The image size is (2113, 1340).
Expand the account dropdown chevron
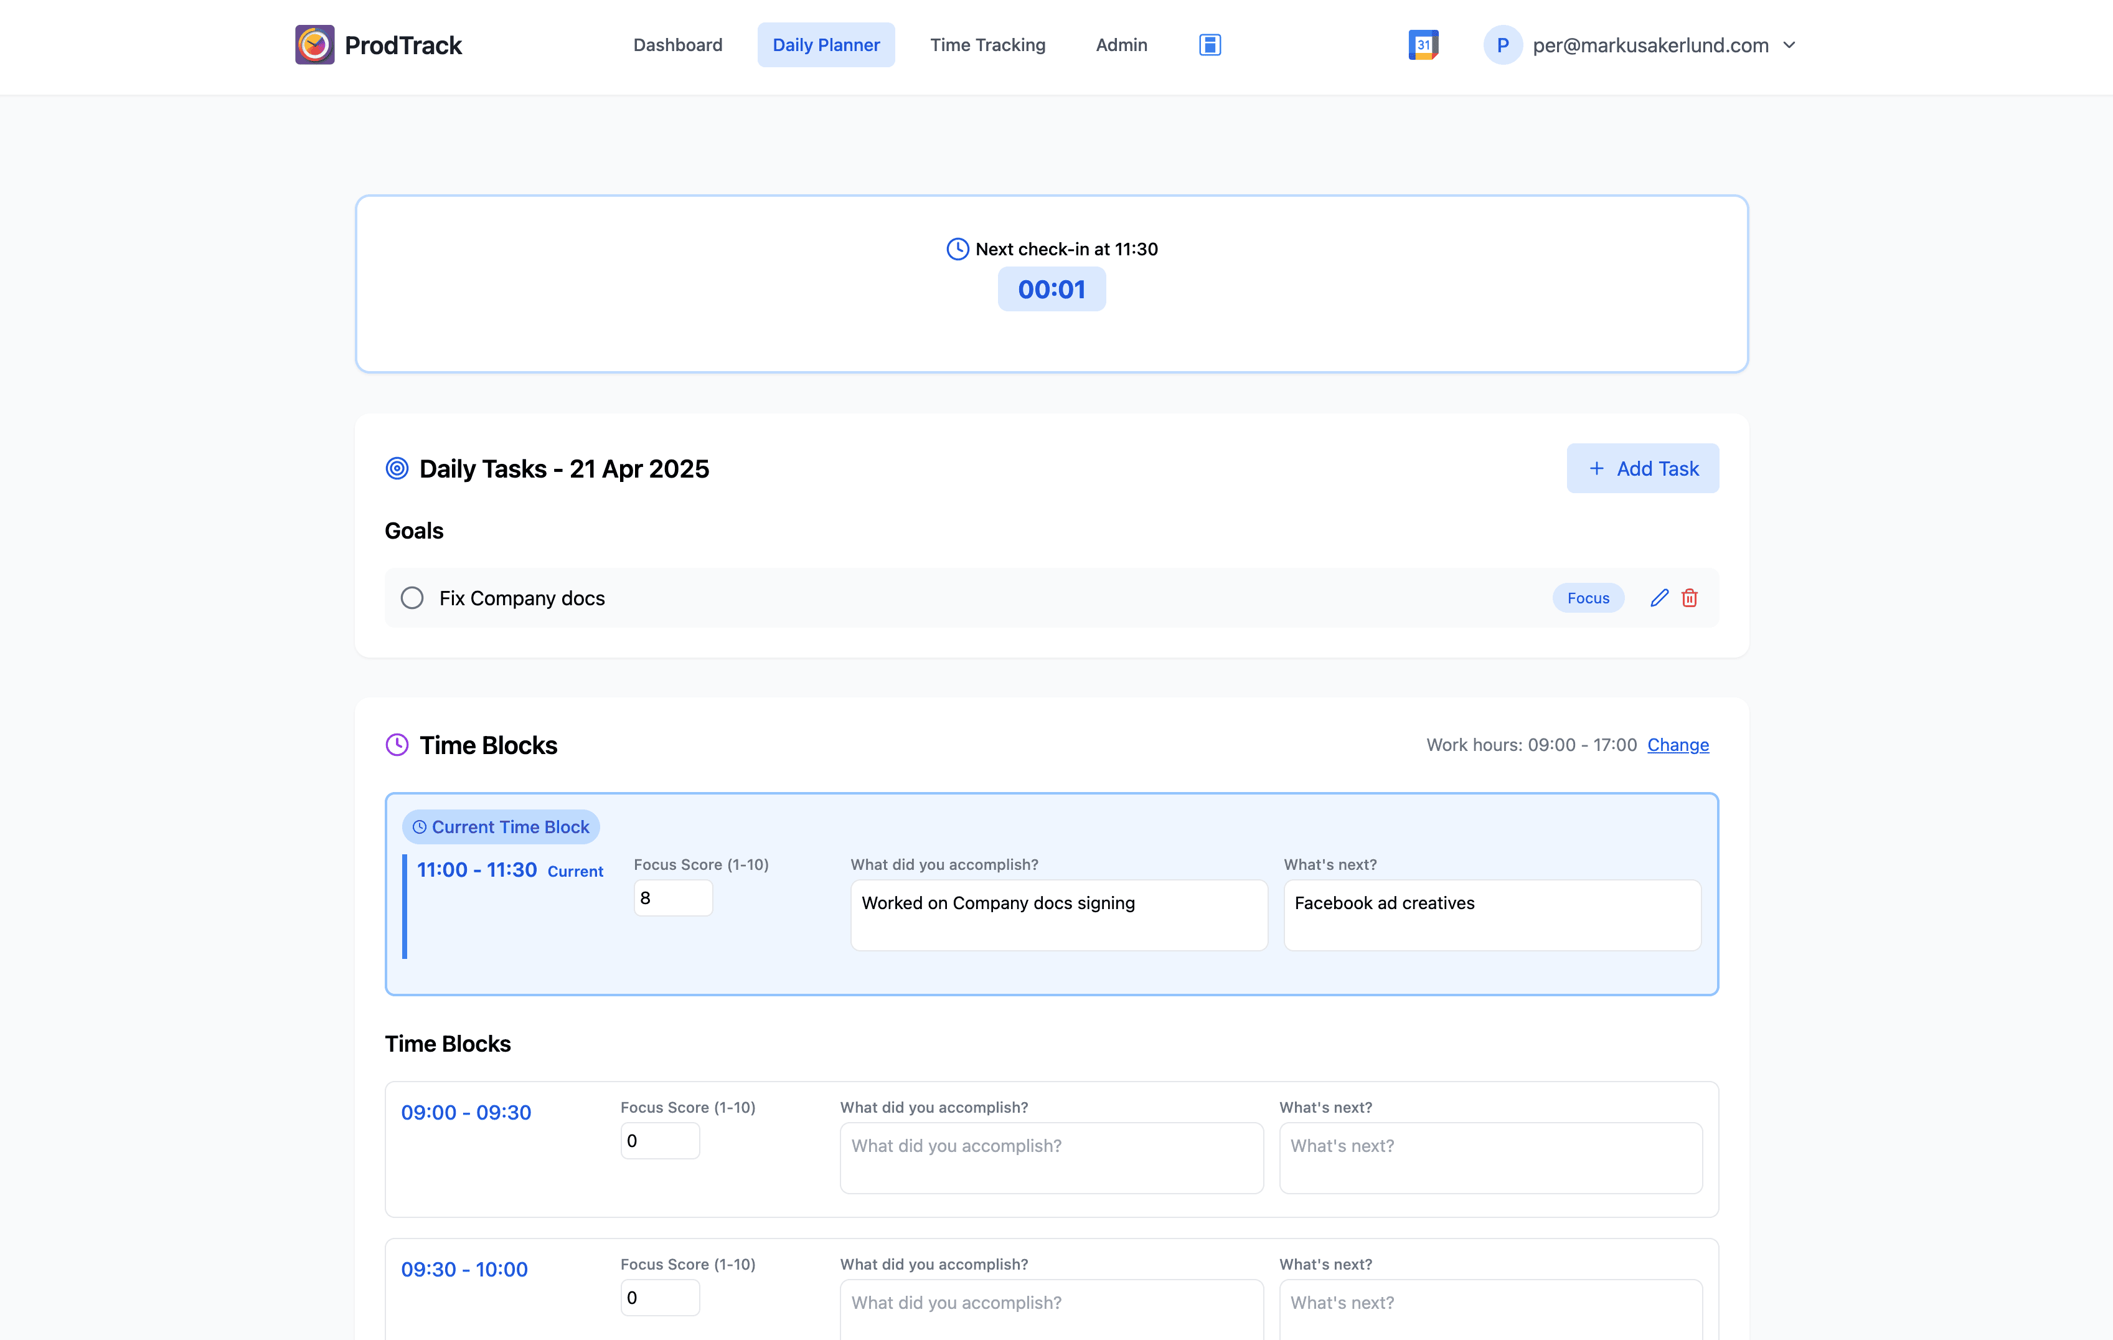click(1789, 45)
